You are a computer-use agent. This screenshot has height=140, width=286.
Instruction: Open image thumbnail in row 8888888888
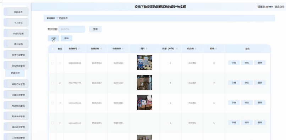pyautogui.click(x=144, y=62)
